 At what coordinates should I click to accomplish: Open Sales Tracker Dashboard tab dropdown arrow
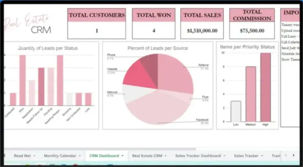coord(224,156)
